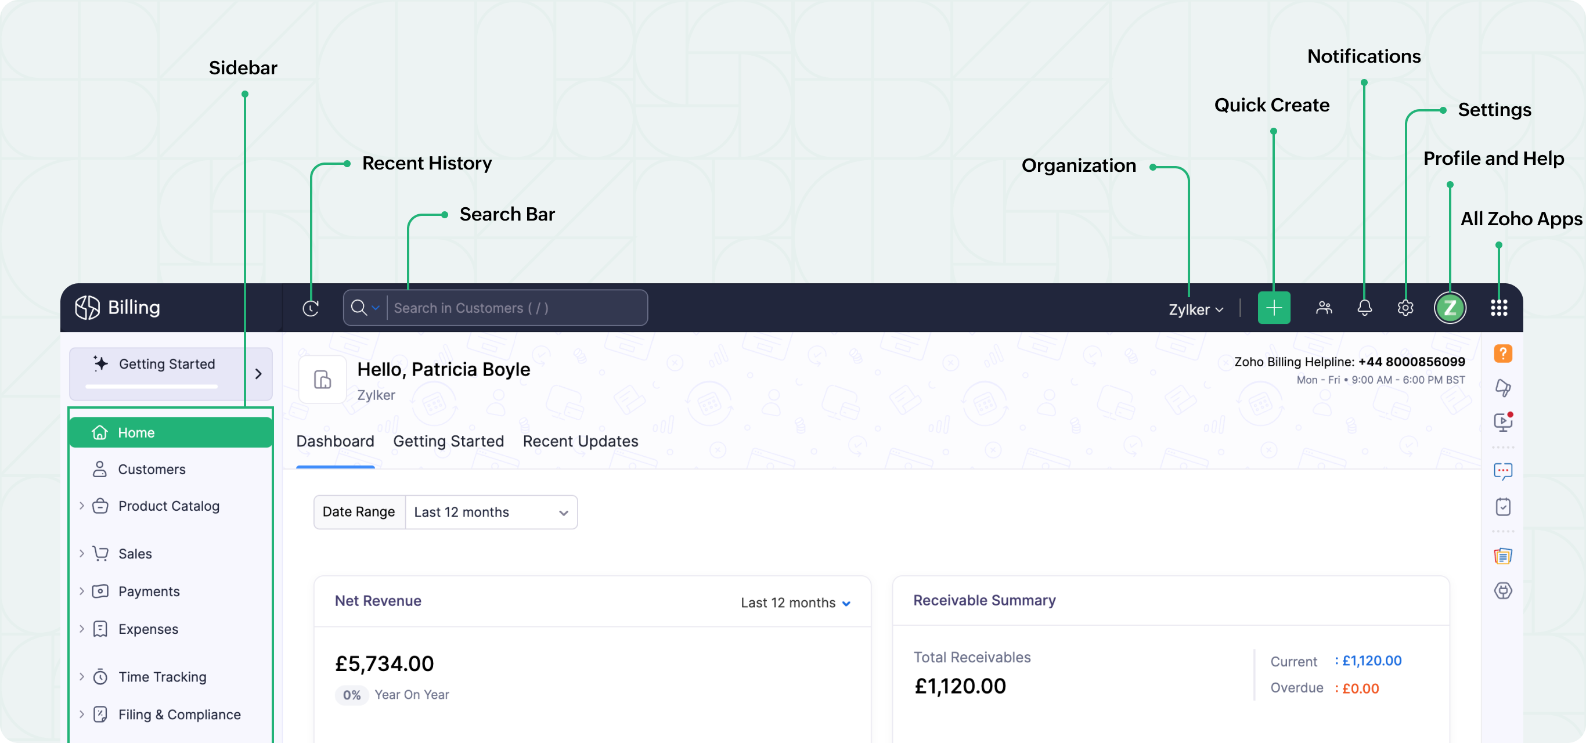Switch to the Recent Updates tab

[580, 441]
